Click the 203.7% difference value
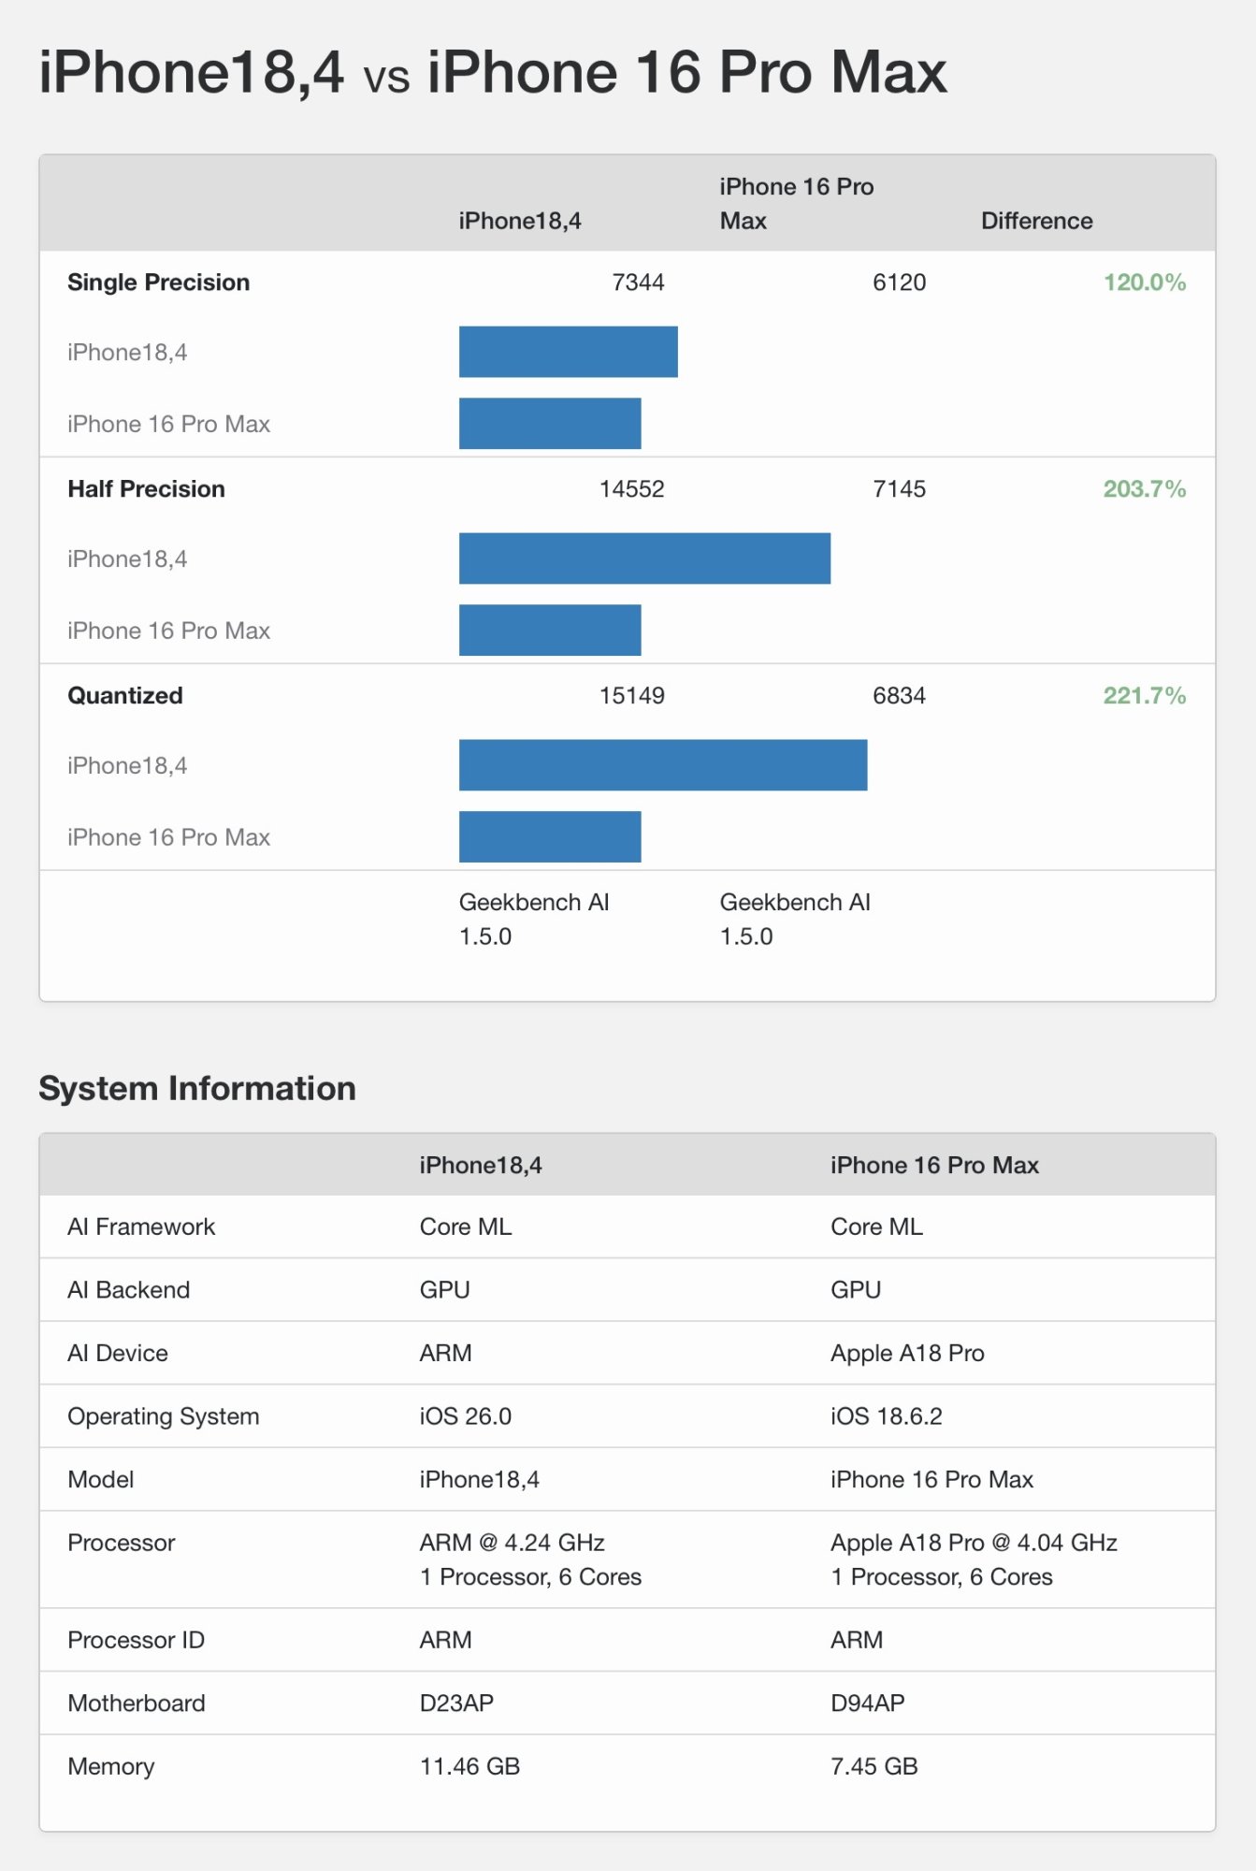Screen dimensions: 1256x1871 [1144, 489]
